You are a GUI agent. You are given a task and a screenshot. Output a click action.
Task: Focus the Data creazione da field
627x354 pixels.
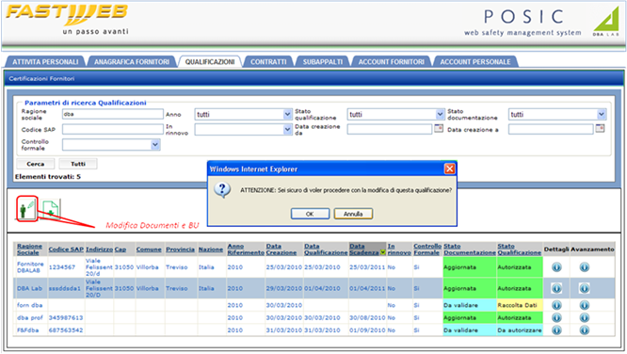(390, 129)
